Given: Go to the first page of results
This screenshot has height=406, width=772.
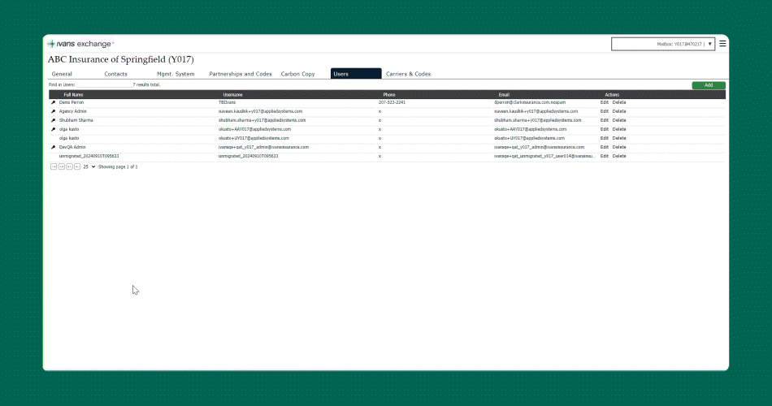Looking at the screenshot, I should (54, 166).
